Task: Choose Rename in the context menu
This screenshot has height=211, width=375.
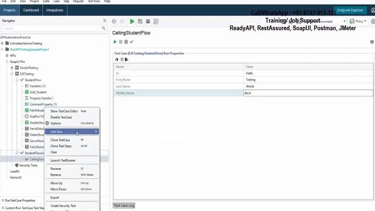Action: (x=71, y=169)
